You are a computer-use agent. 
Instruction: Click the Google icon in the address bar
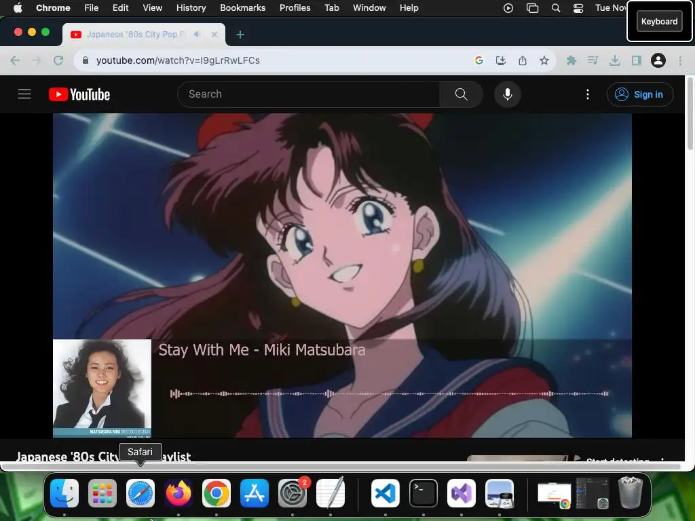tap(478, 60)
